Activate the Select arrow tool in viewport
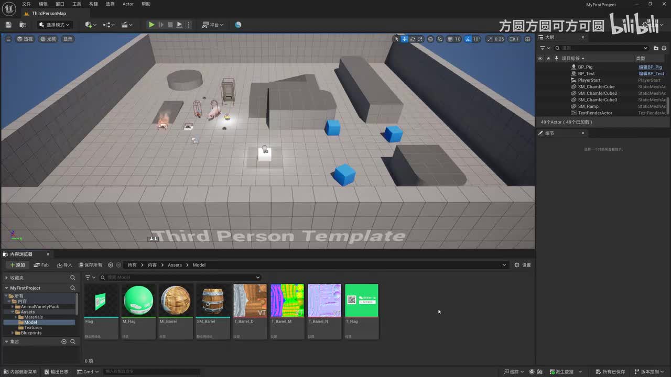671x377 pixels. pyautogui.click(x=397, y=39)
